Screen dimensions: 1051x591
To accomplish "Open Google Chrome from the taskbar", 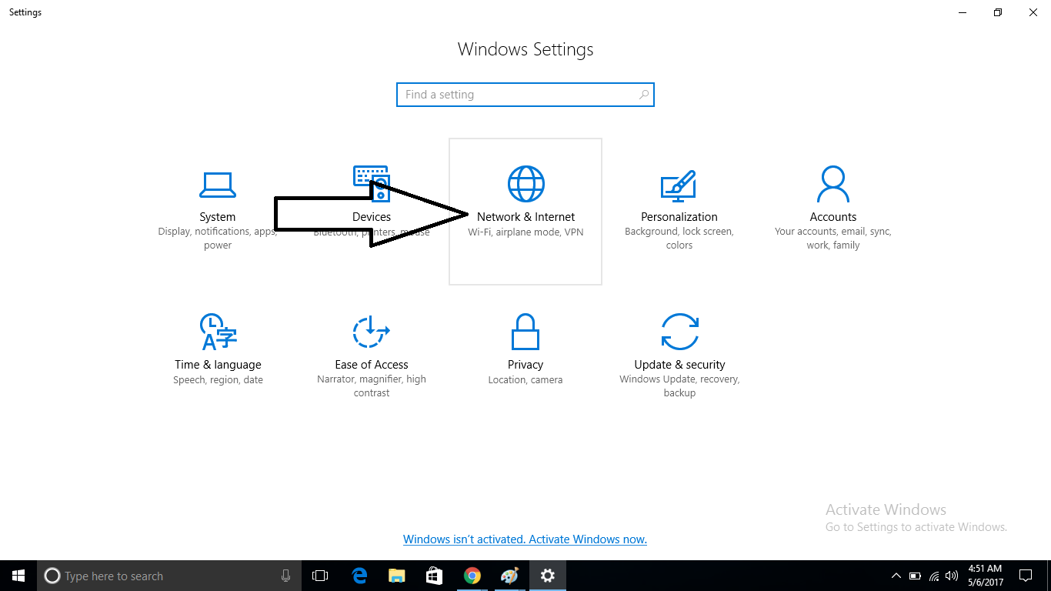I will 472,575.
